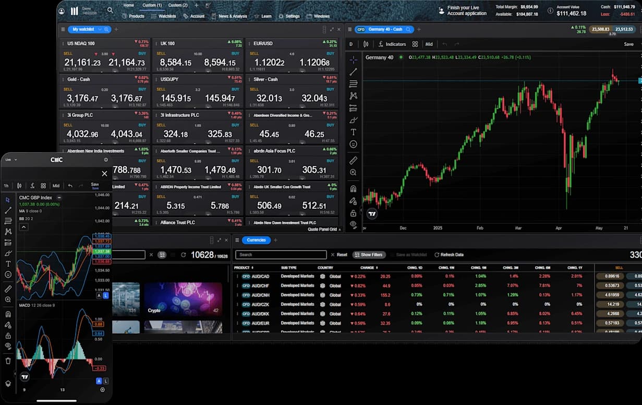Toggle Show Filters in the Currencies panel
The image size is (642, 405).
(369, 255)
